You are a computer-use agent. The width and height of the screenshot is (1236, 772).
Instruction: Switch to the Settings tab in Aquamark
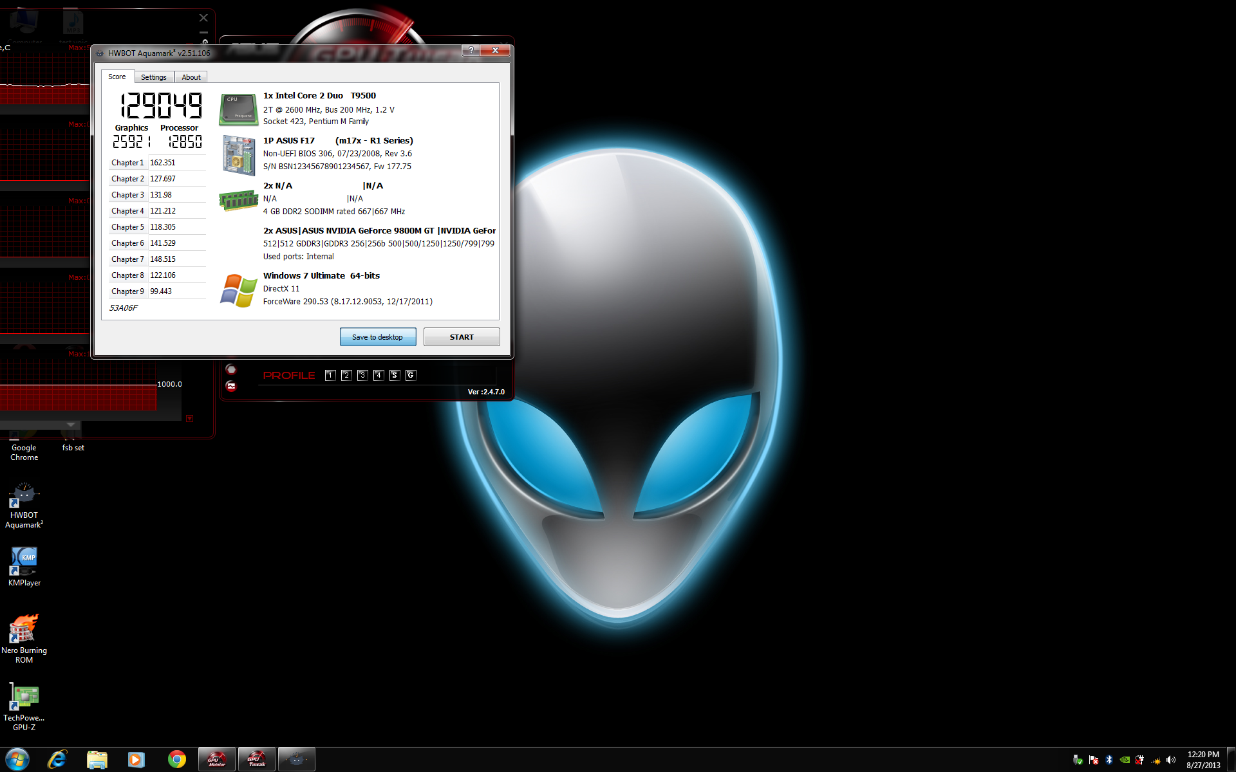153,77
